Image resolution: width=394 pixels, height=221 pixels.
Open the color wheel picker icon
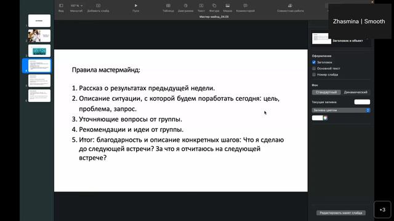[326, 118]
